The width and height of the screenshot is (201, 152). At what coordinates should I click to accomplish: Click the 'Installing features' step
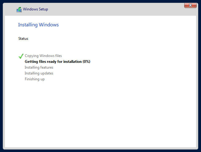tap(39, 67)
